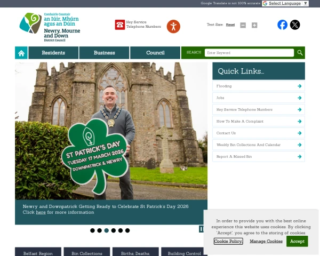Open the Cookie Policy link
Screen dimensions: 320x256
pyautogui.click(x=228, y=241)
